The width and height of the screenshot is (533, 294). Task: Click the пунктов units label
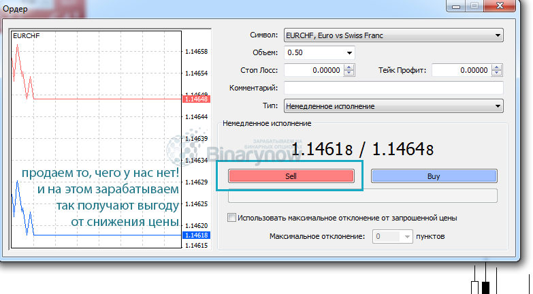430,236
